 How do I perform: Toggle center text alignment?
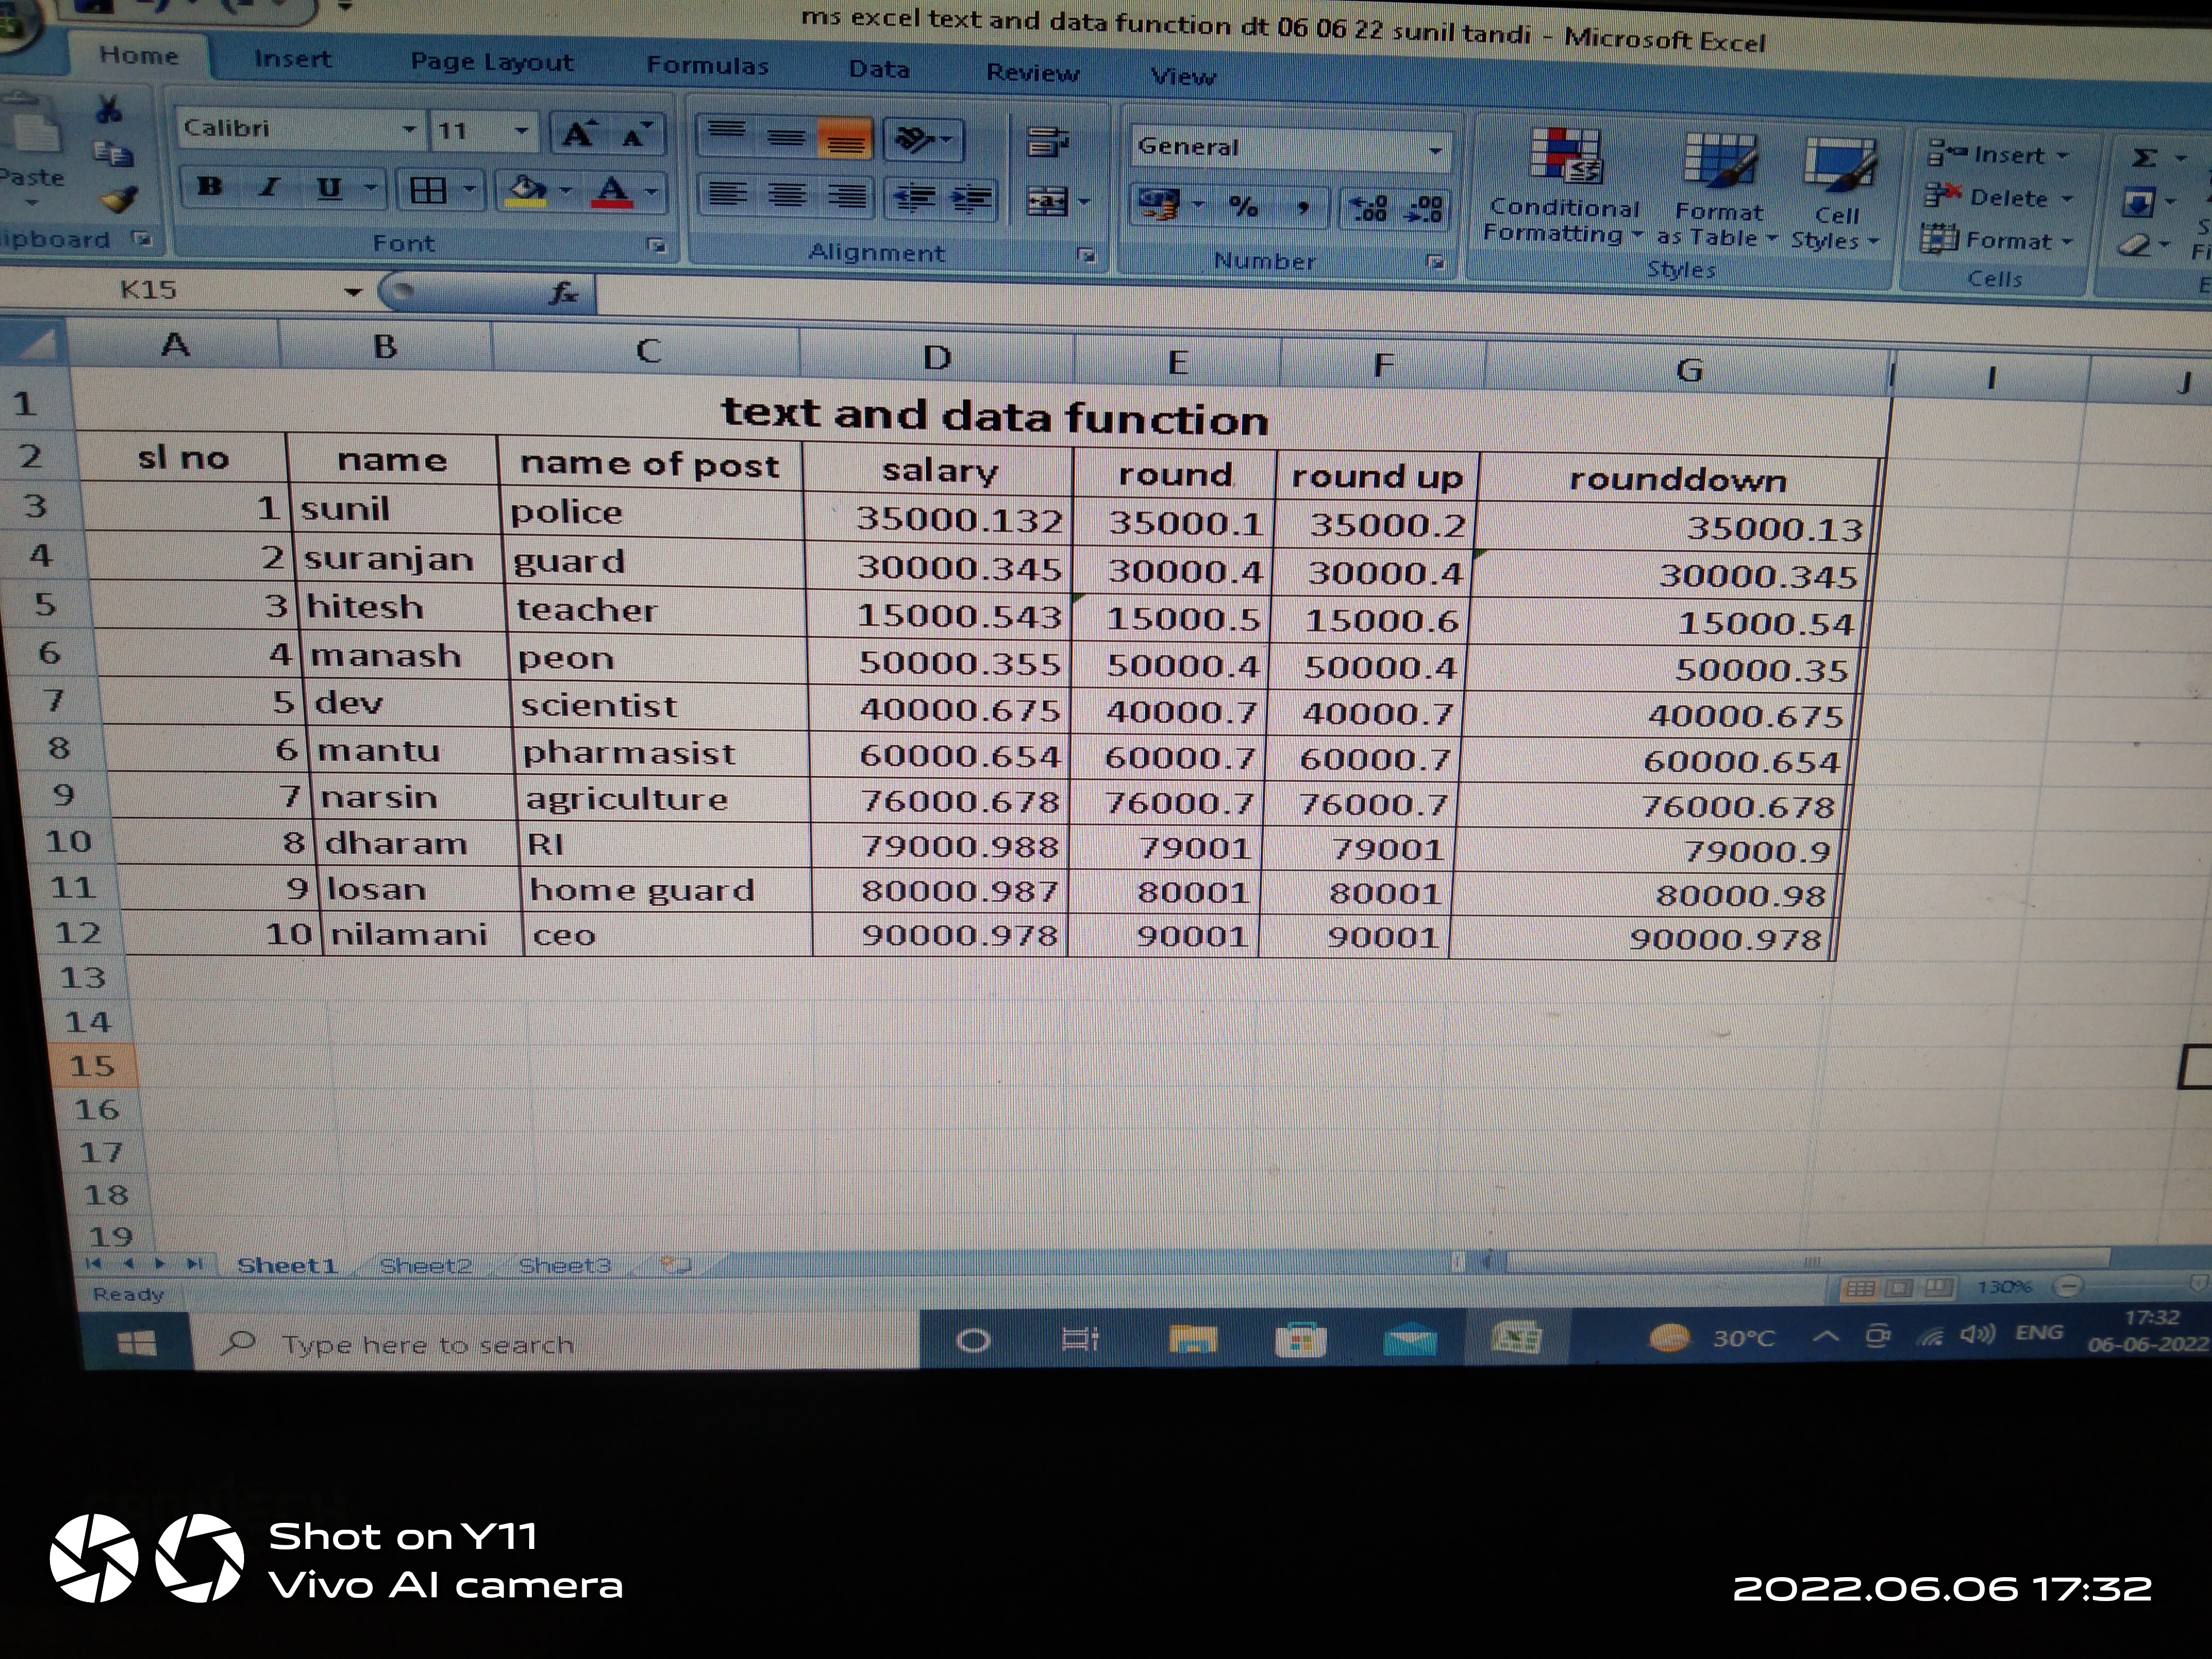(787, 195)
